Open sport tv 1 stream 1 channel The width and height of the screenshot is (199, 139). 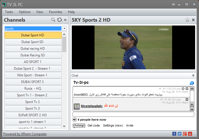tap(33, 122)
